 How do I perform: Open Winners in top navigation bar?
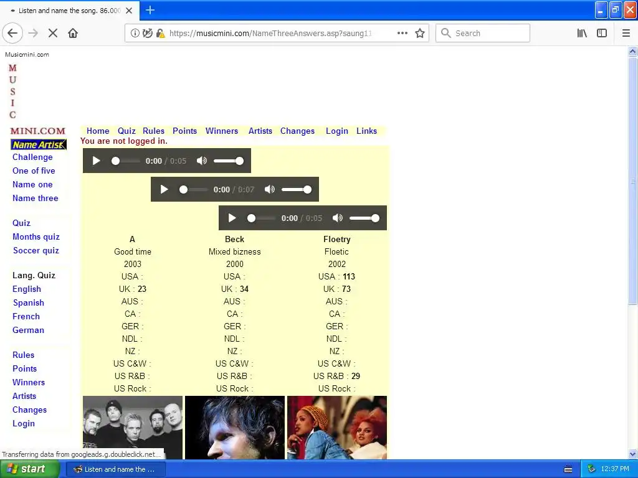(x=222, y=131)
